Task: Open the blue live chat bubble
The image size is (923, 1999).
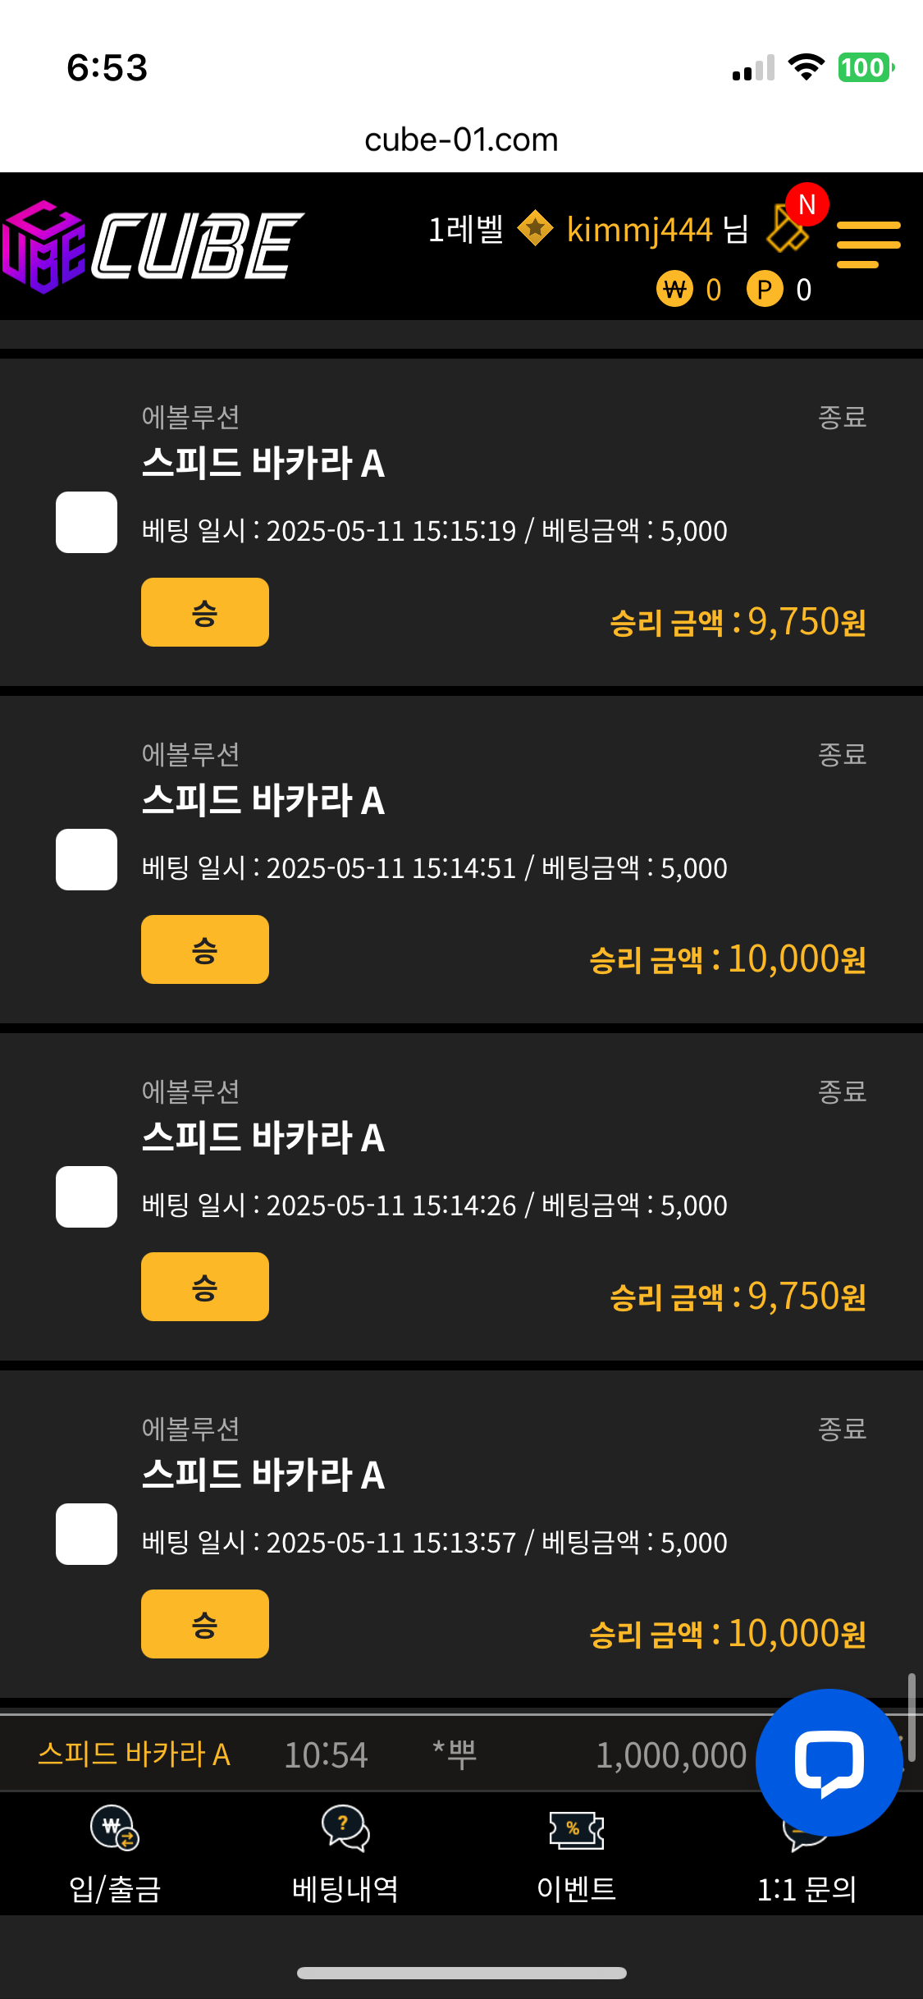Action: 829,1762
